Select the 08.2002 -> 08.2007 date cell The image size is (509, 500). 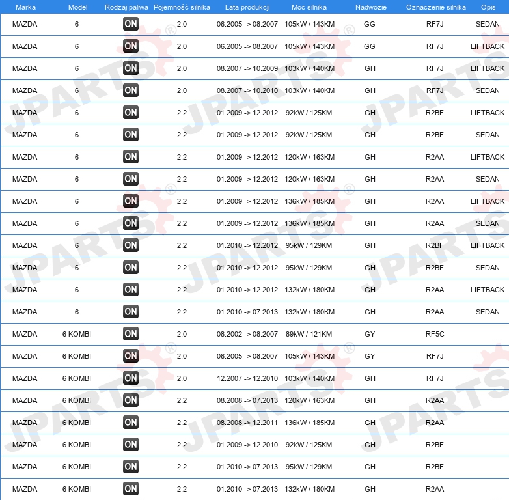pos(247,334)
